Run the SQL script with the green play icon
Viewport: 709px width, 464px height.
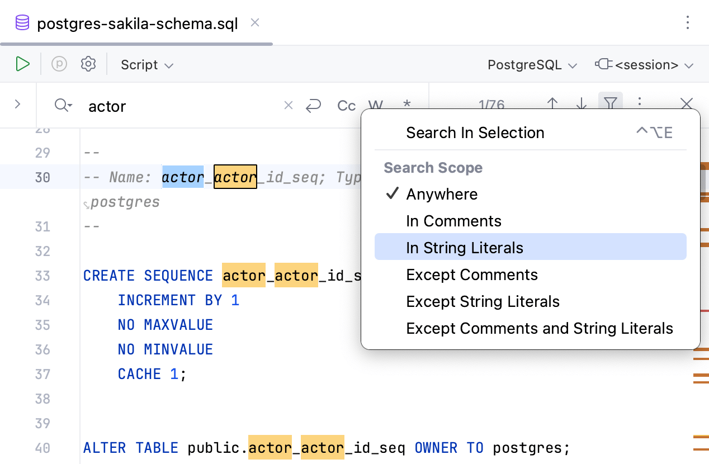tap(22, 64)
